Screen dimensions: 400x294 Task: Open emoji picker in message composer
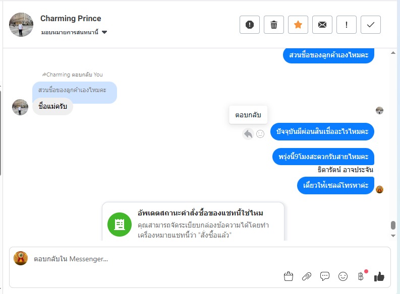pos(343,276)
